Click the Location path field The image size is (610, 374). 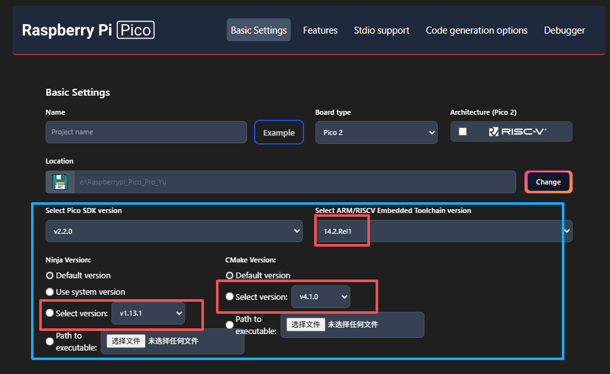pyautogui.click(x=295, y=182)
